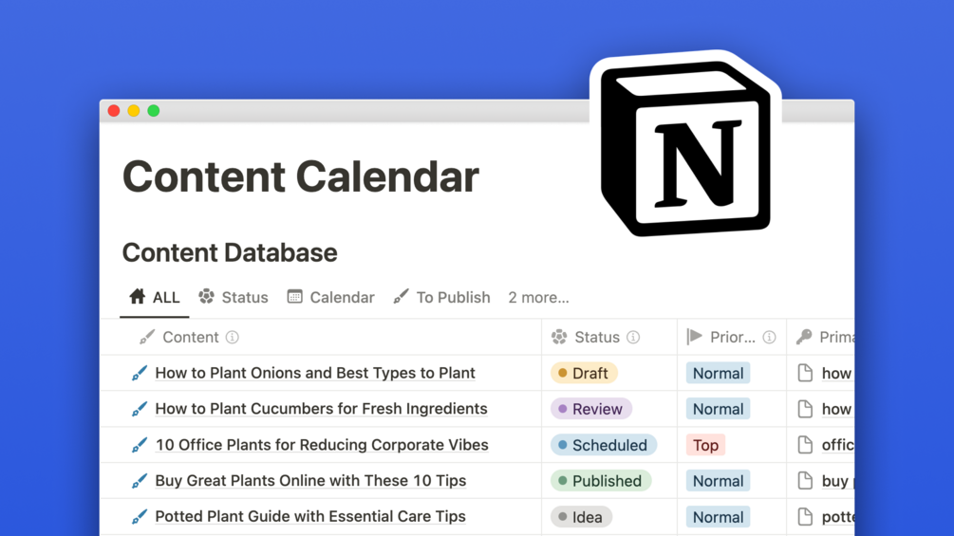Click the home icon on ALL tab

click(138, 296)
